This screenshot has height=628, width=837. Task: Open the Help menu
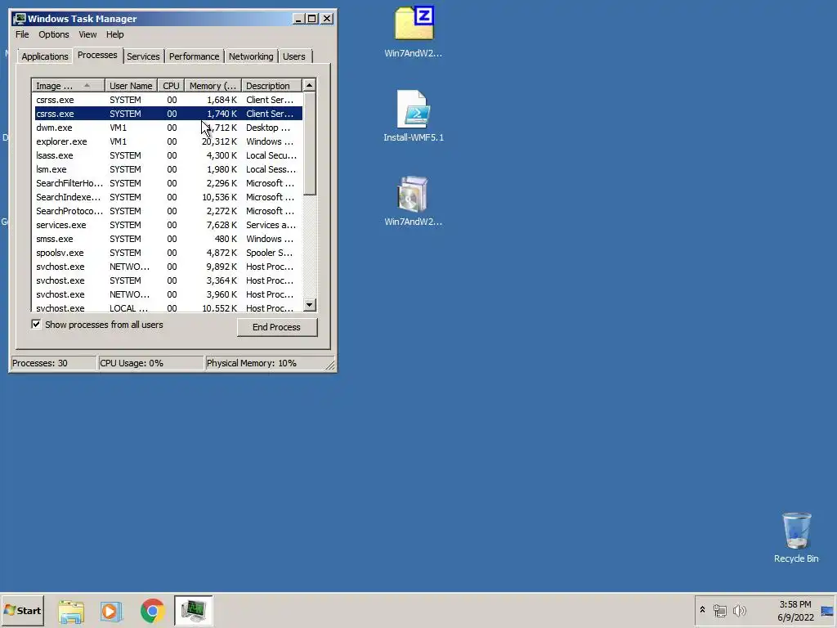114,34
